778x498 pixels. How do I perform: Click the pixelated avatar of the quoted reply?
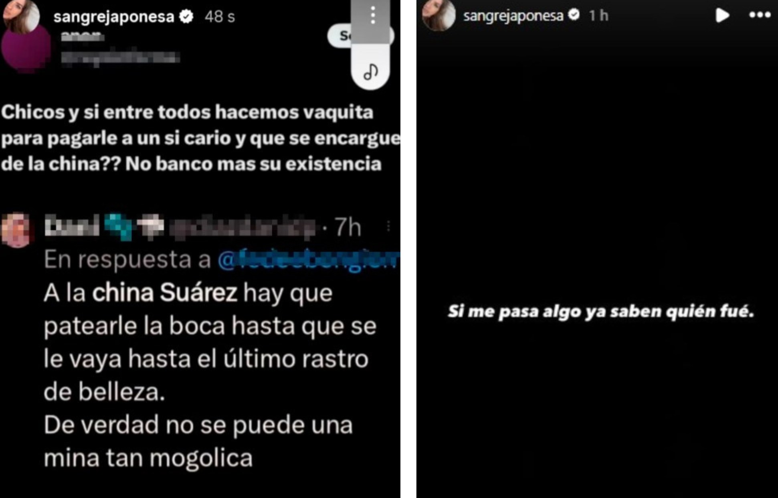16,229
